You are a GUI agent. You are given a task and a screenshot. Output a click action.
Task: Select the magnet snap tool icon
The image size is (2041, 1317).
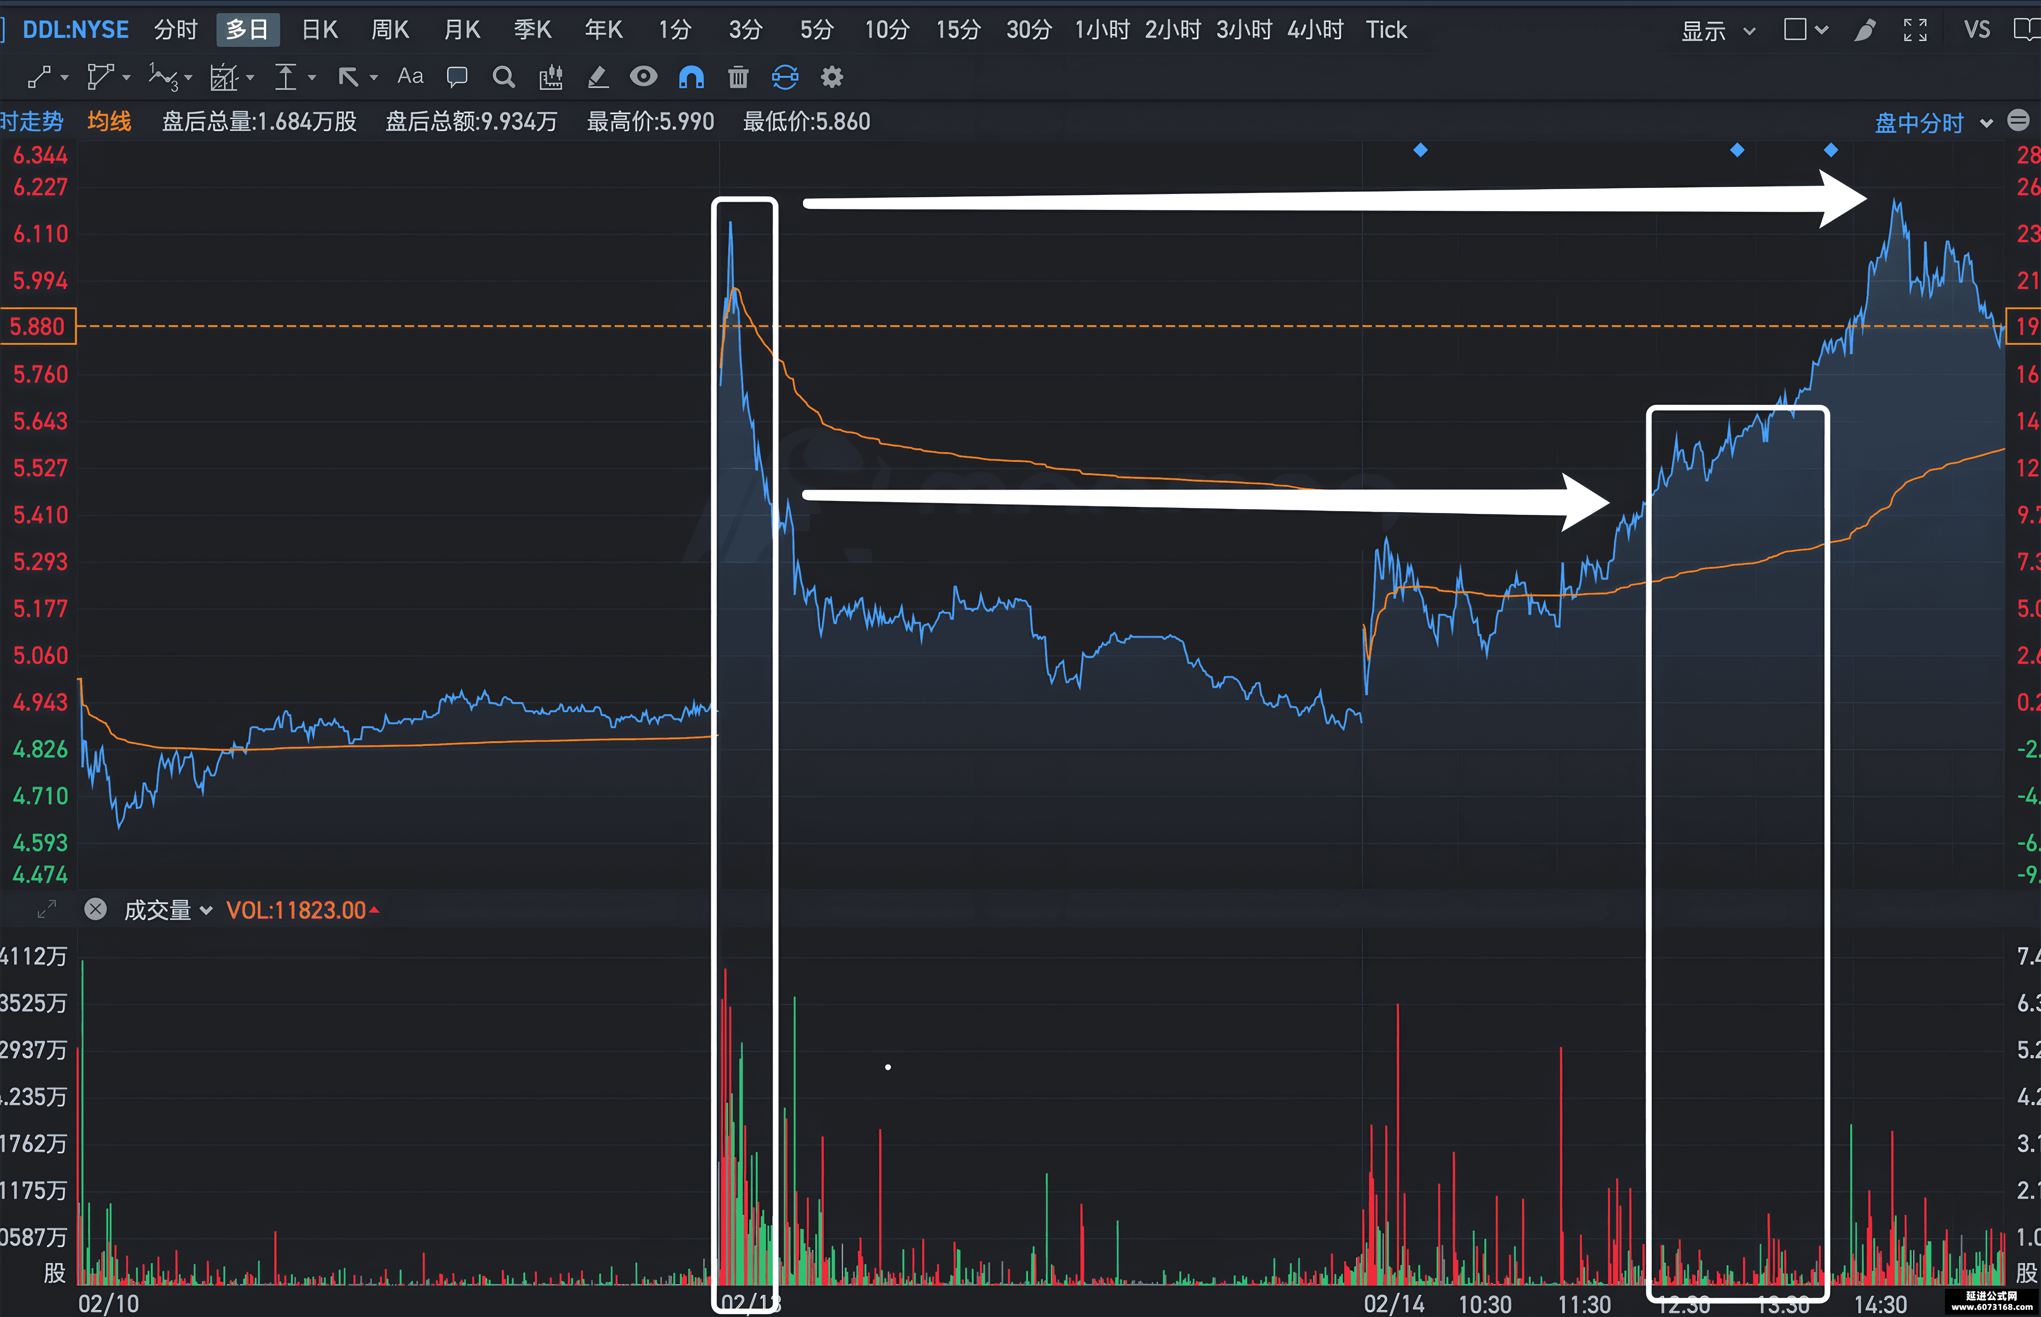[691, 78]
